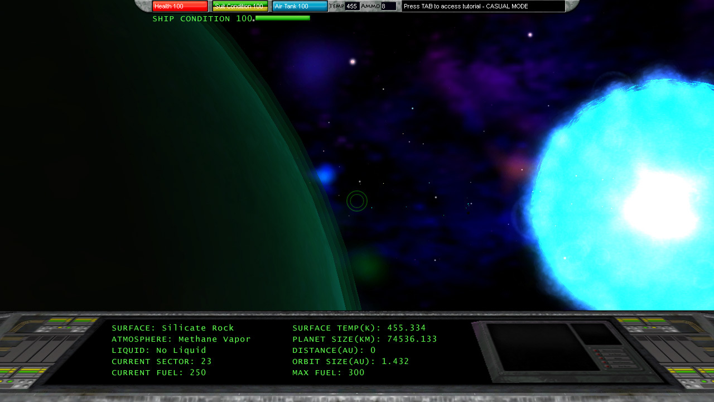Click the blue Air Tank 100 bar
Image resolution: width=714 pixels, height=402 pixels.
coord(300,6)
